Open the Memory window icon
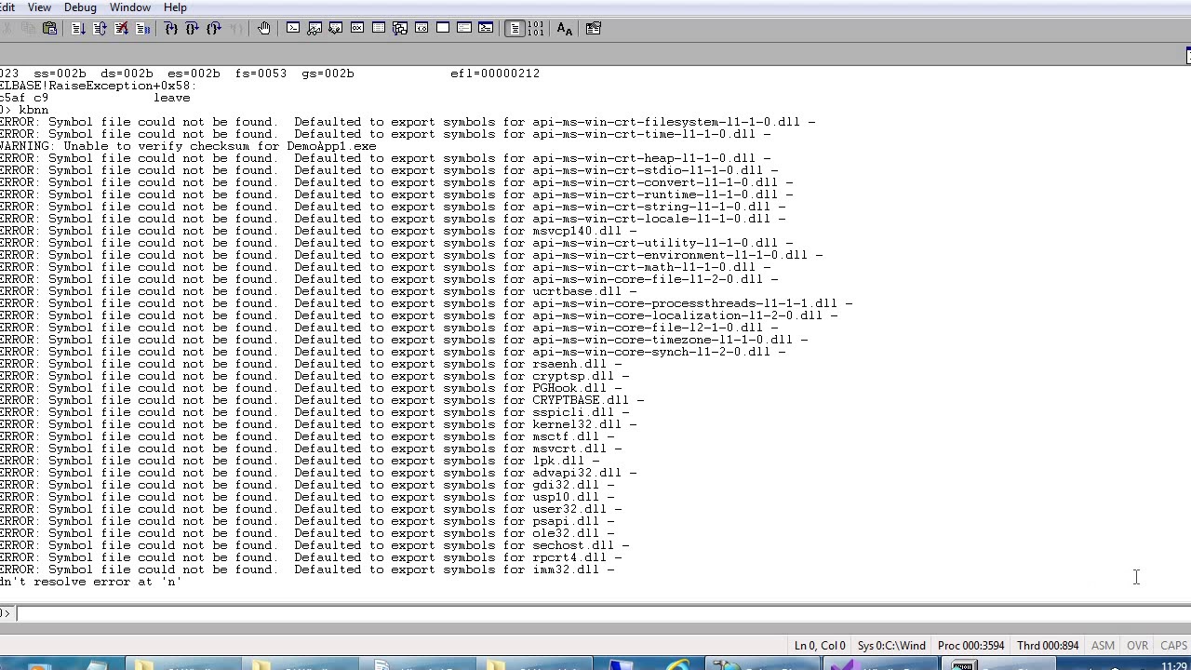Screen dimensions: 1191x670 pyautogui.click(x=379, y=29)
